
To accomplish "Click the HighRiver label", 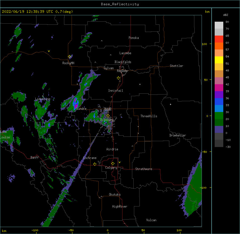I will tap(120, 206).
